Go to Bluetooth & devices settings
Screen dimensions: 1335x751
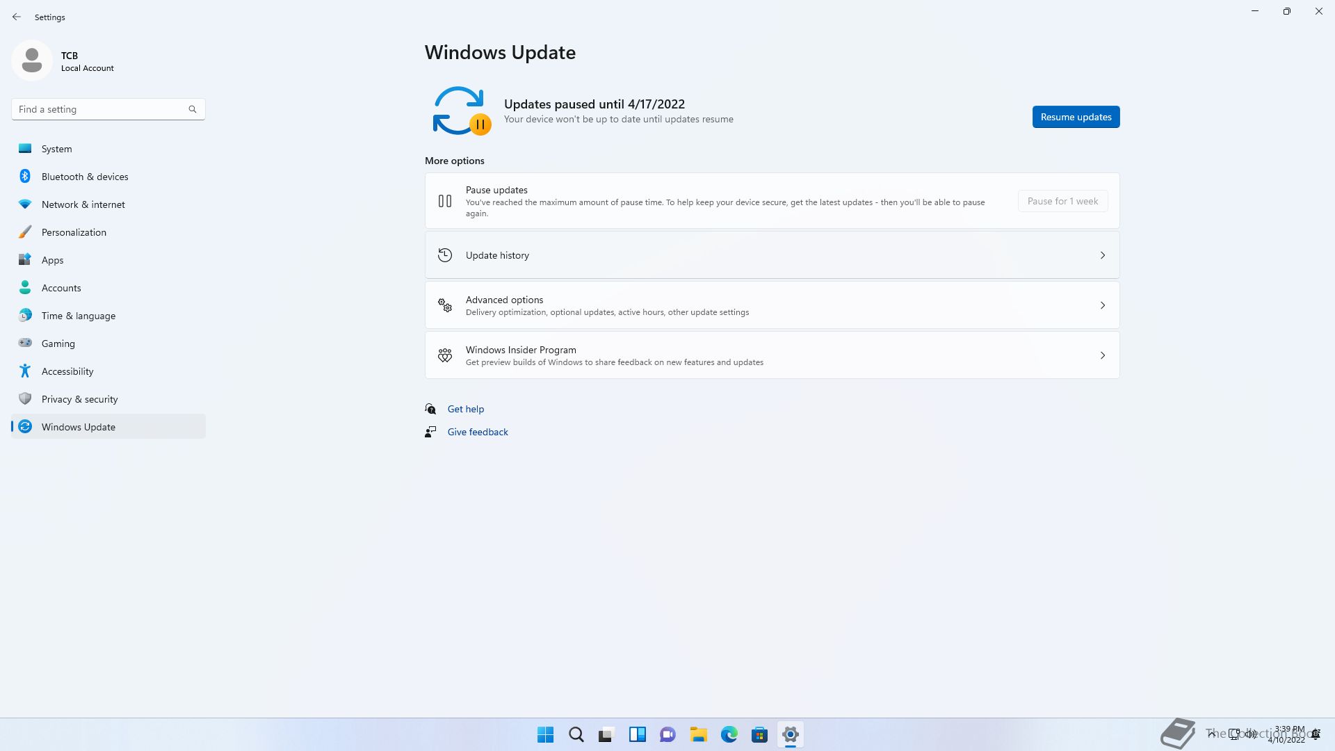pyautogui.click(x=108, y=176)
